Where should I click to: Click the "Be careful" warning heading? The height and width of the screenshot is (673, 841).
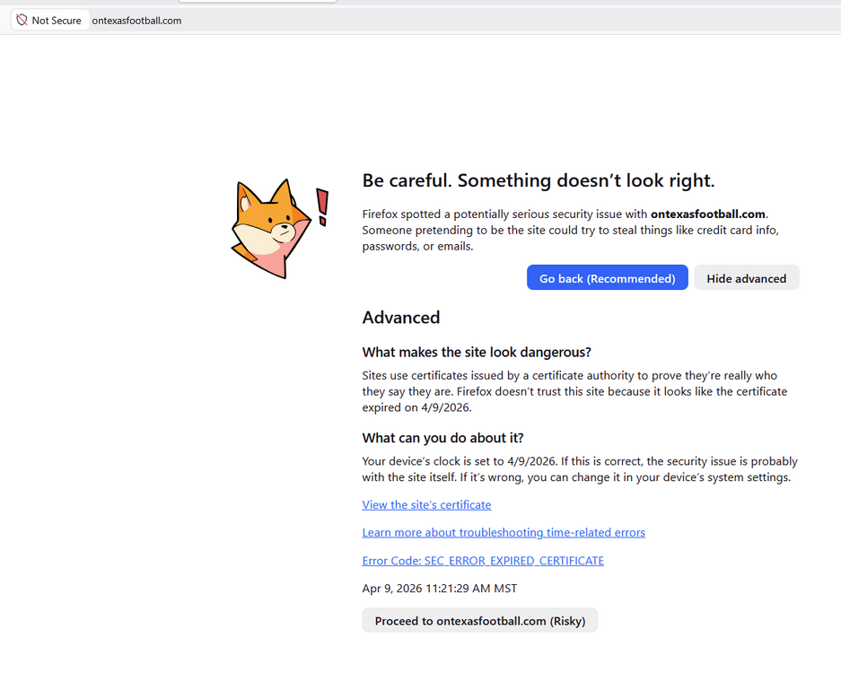538,180
